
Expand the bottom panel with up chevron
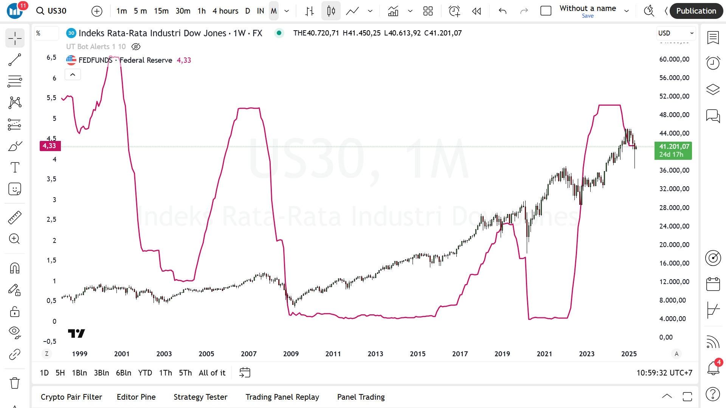point(667,396)
